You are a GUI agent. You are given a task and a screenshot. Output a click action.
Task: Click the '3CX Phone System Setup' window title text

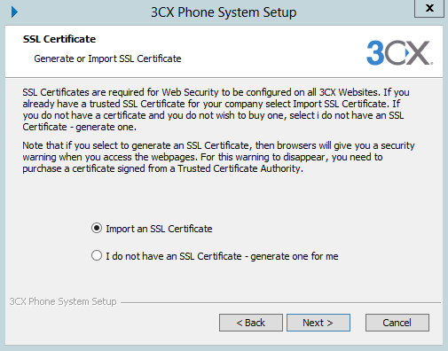pyautogui.click(x=224, y=12)
